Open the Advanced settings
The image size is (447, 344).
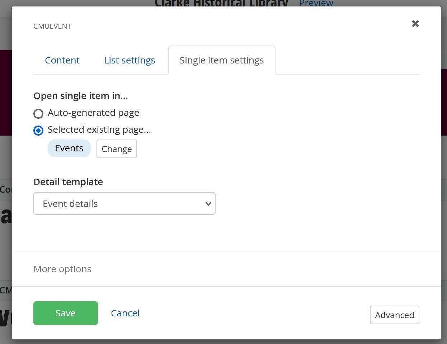click(x=395, y=315)
